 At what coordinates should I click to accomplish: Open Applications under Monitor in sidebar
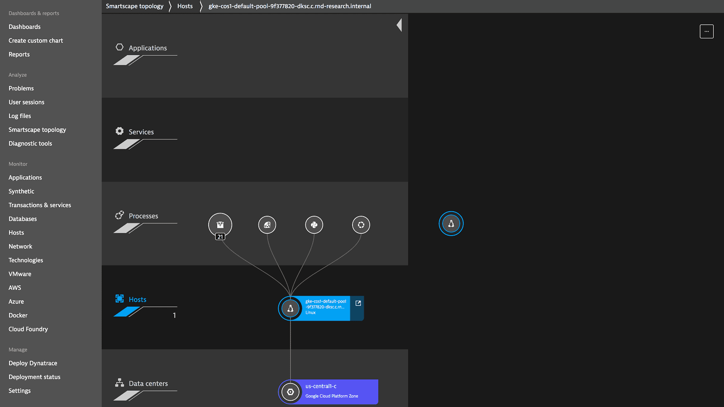(x=25, y=178)
